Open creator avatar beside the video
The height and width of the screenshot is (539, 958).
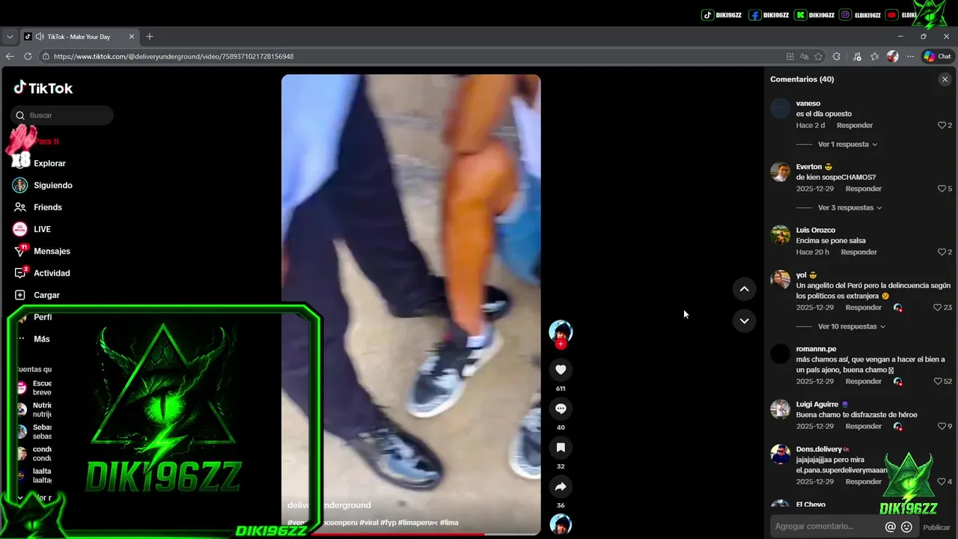(x=561, y=331)
